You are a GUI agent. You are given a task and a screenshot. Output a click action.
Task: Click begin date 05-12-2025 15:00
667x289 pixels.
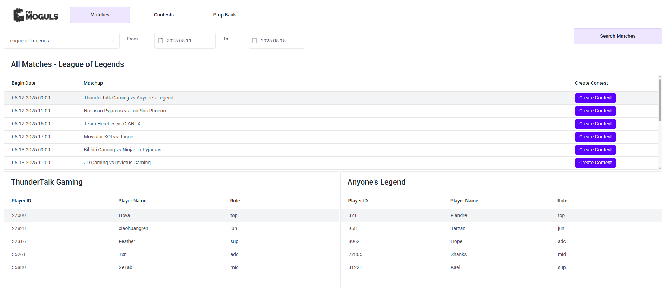[x=31, y=124]
